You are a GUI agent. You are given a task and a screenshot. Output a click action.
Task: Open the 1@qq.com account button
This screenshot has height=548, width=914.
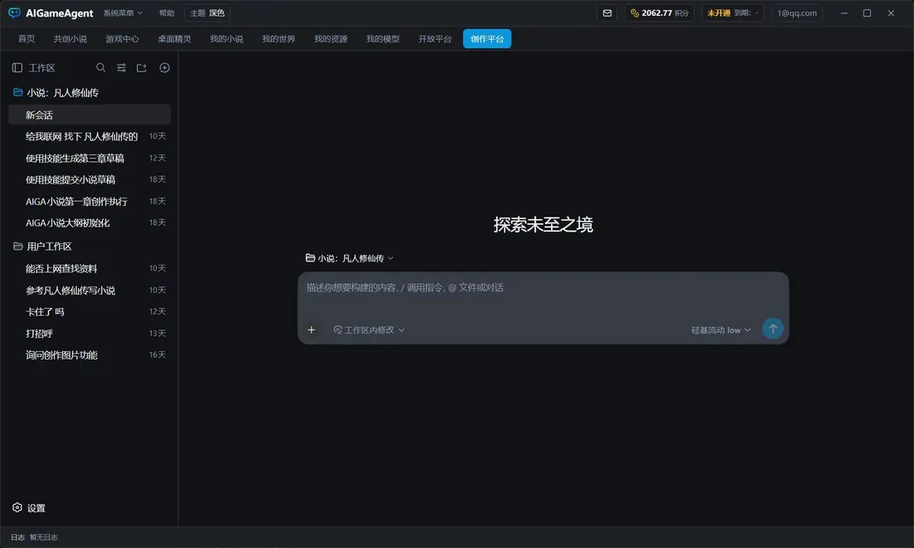(797, 12)
